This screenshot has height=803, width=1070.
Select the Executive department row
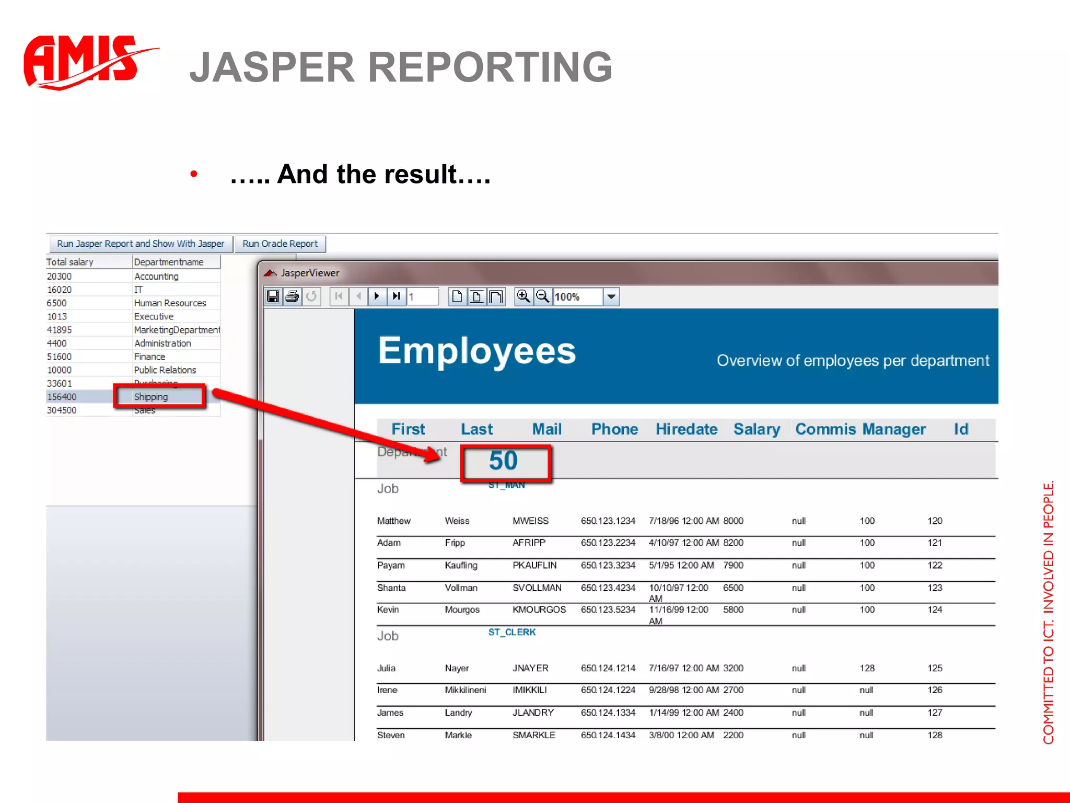(x=133, y=316)
